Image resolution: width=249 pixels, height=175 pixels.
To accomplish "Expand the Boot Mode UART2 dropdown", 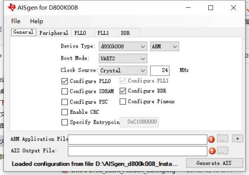I will tap(123, 59).
